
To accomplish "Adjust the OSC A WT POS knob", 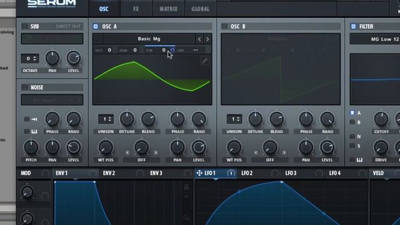I will pos(106,147).
